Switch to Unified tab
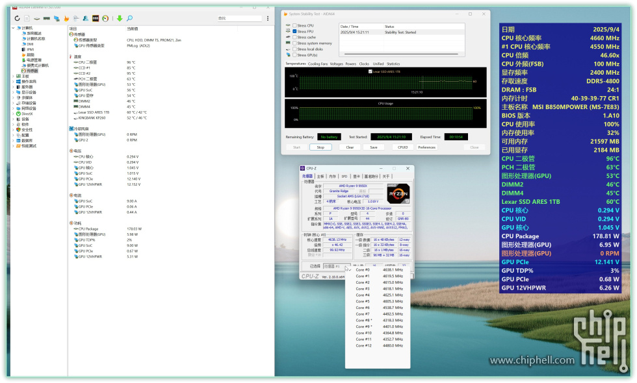 (378, 64)
